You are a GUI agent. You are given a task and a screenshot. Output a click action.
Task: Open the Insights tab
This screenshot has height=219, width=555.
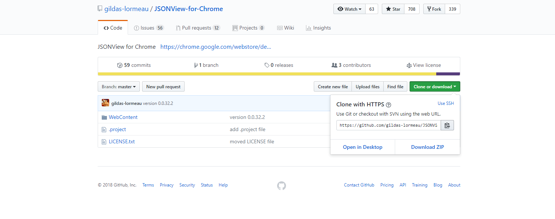click(x=318, y=28)
